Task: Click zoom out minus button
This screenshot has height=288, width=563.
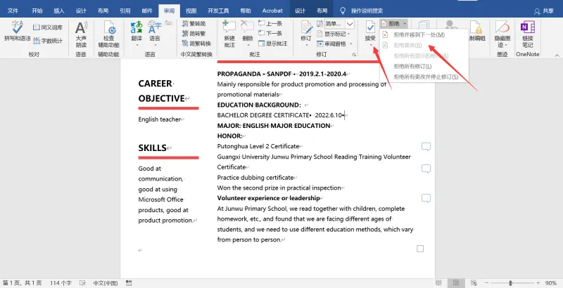Action: (486, 283)
